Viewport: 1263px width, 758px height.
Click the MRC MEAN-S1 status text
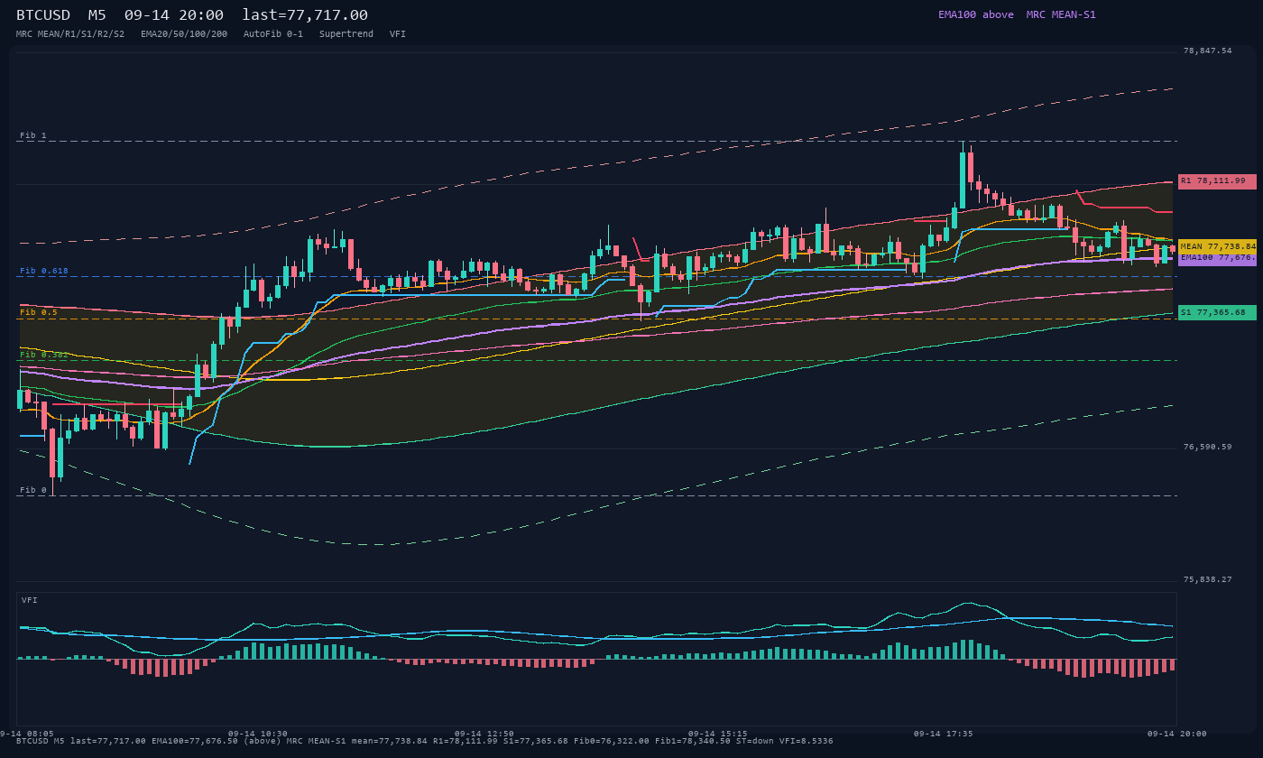pyautogui.click(x=1061, y=14)
